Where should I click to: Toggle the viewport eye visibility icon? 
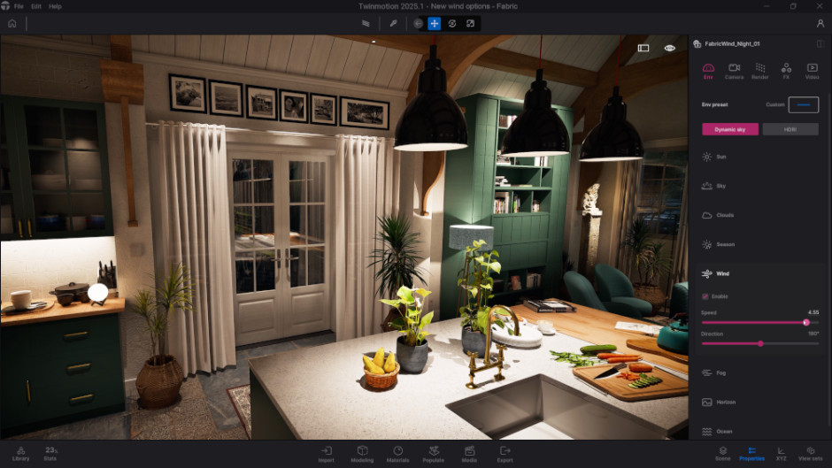(670, 48)
